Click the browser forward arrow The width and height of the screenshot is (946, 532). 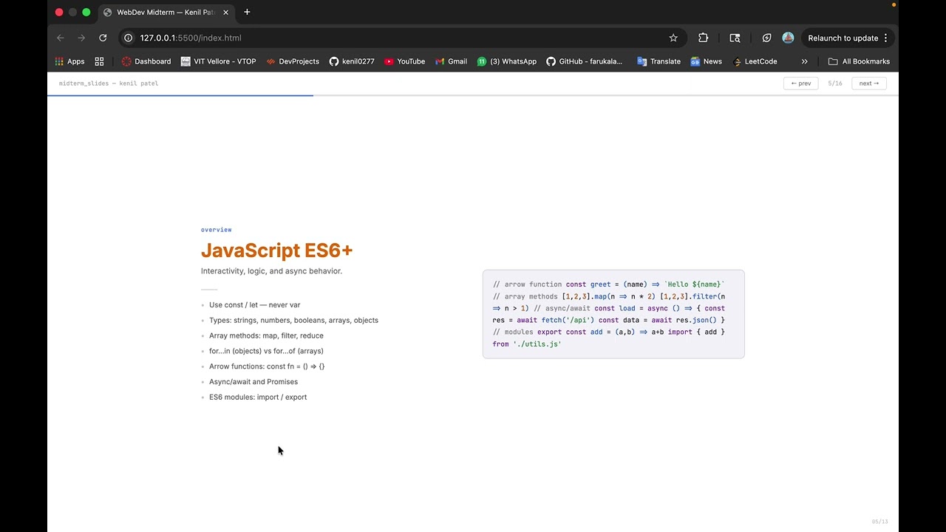pos(81,38)
